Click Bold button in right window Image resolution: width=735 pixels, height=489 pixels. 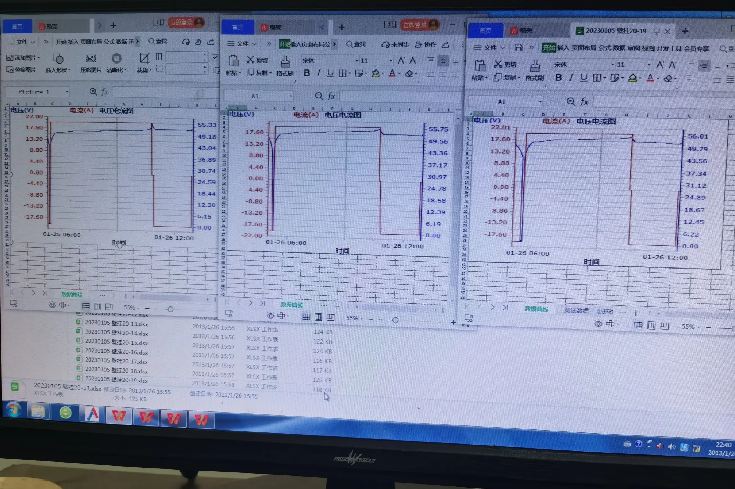tap(558, 78)
